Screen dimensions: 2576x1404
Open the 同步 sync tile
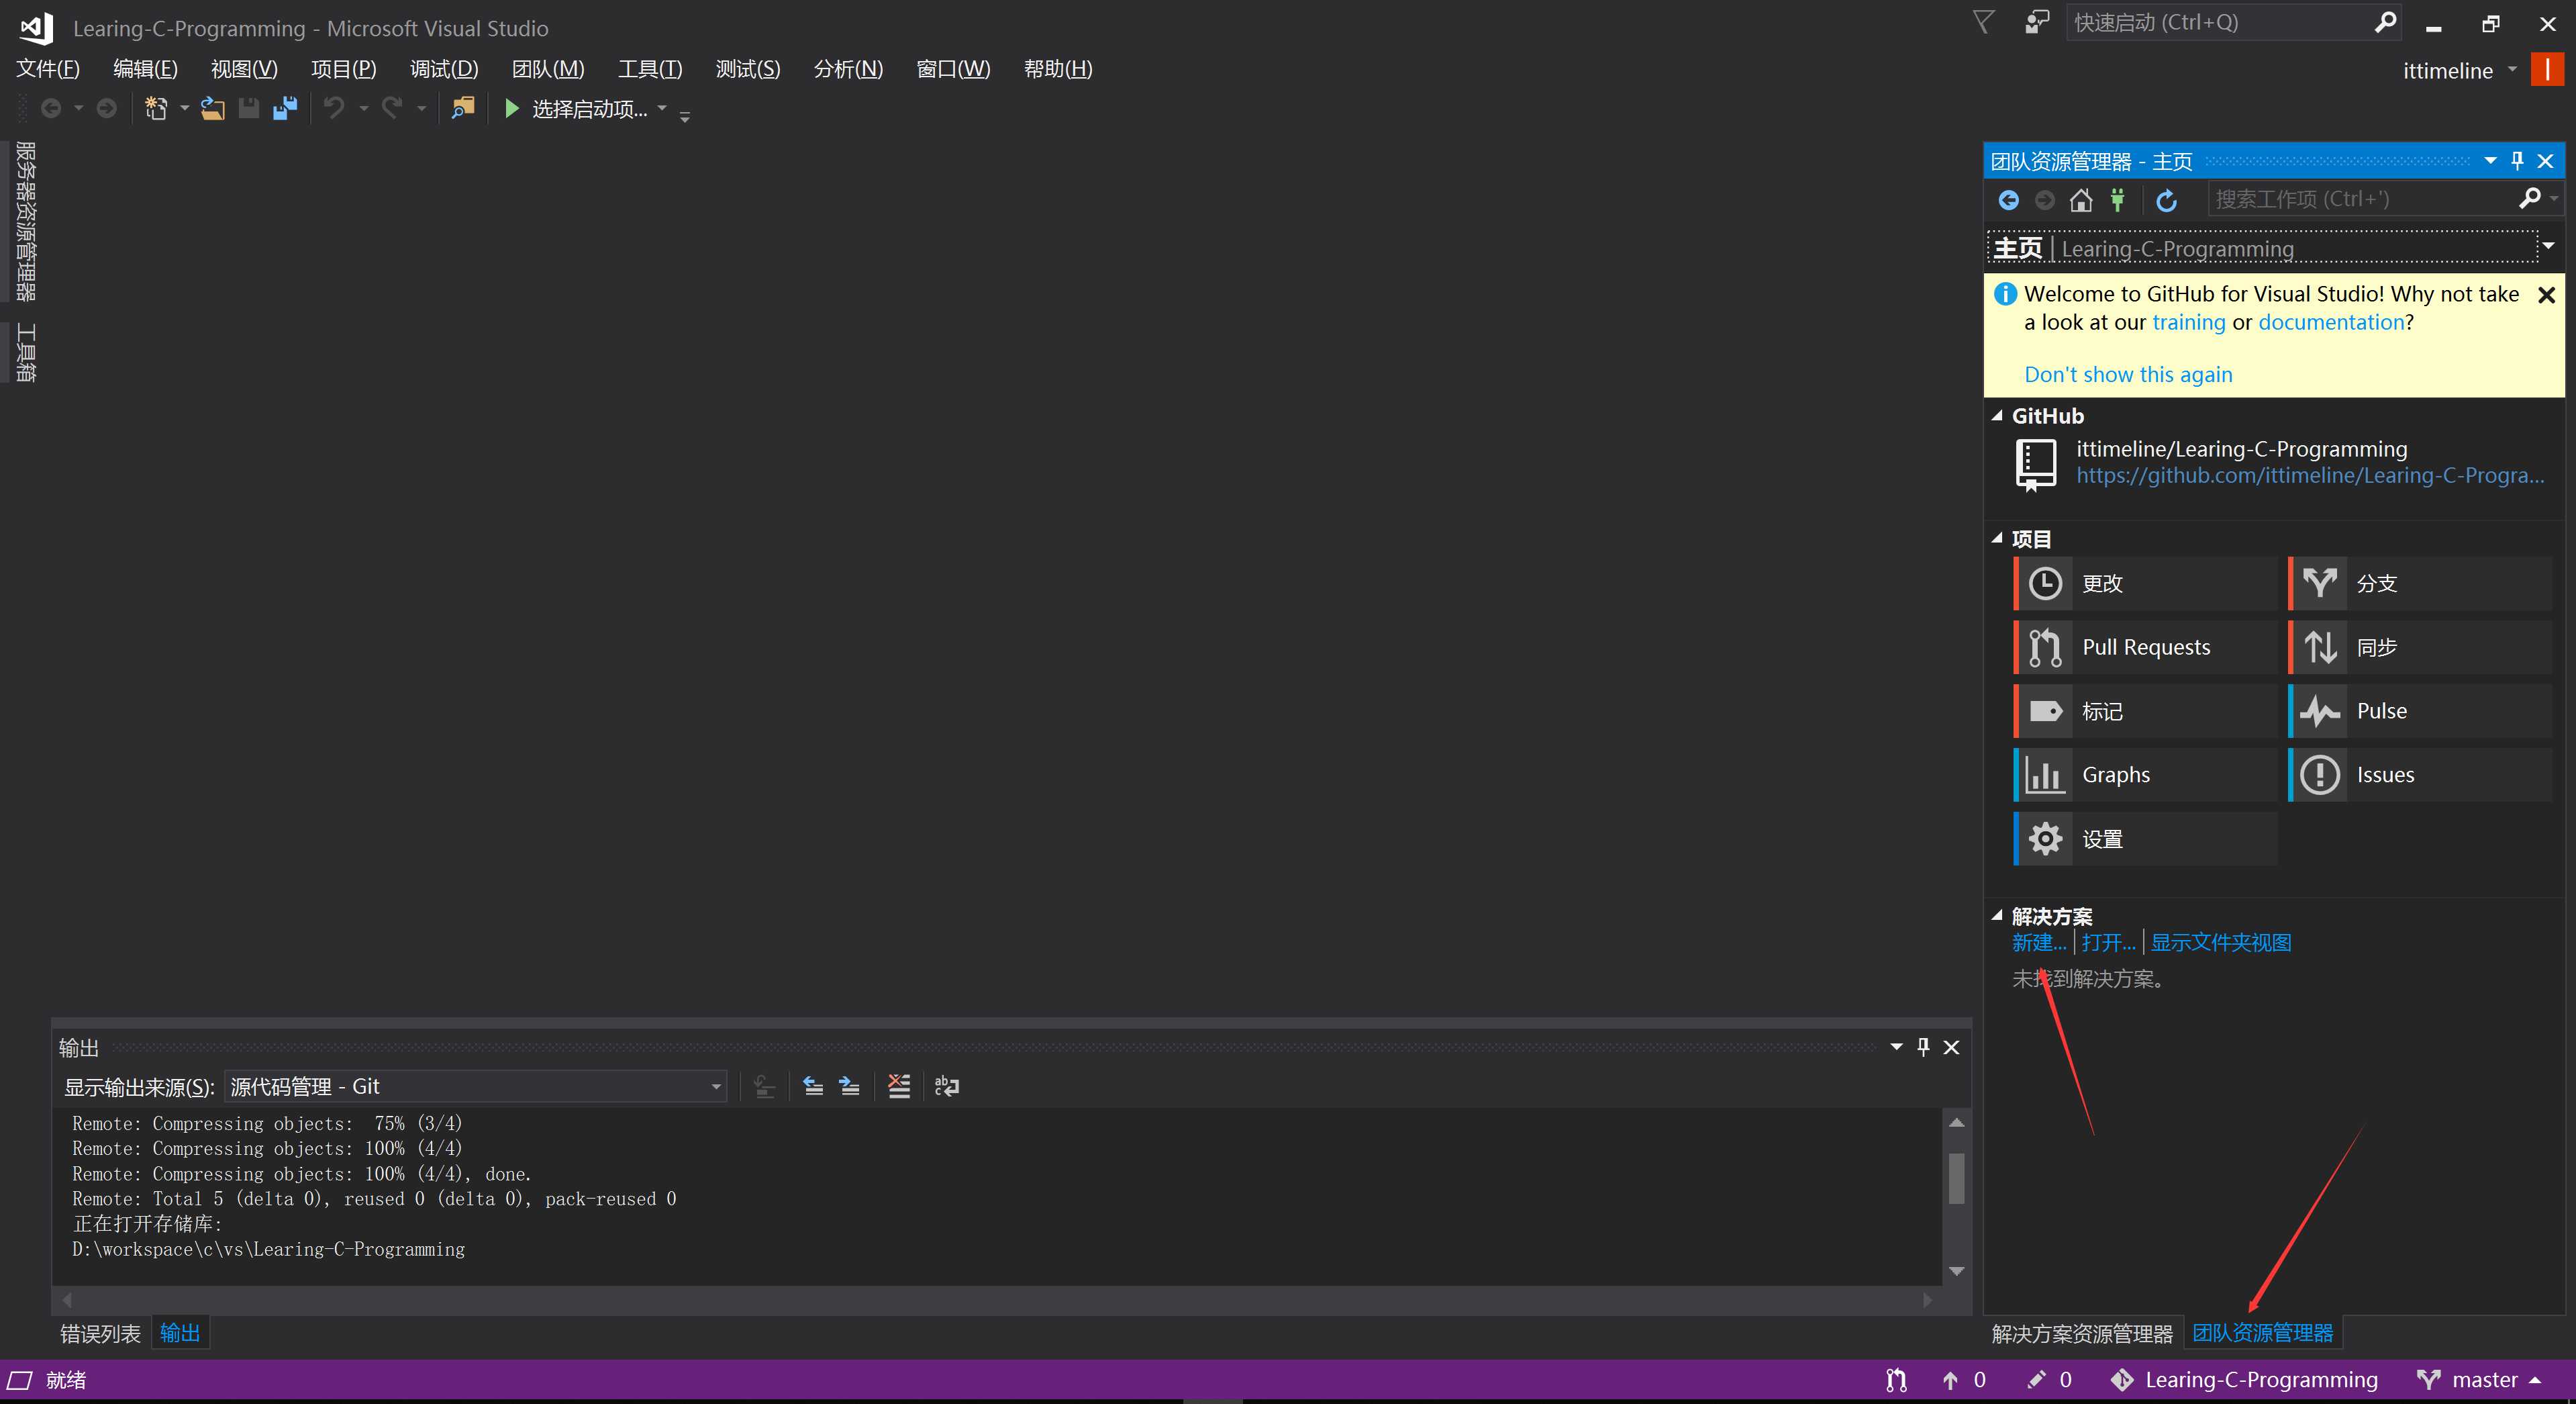tap(2420, 647)
